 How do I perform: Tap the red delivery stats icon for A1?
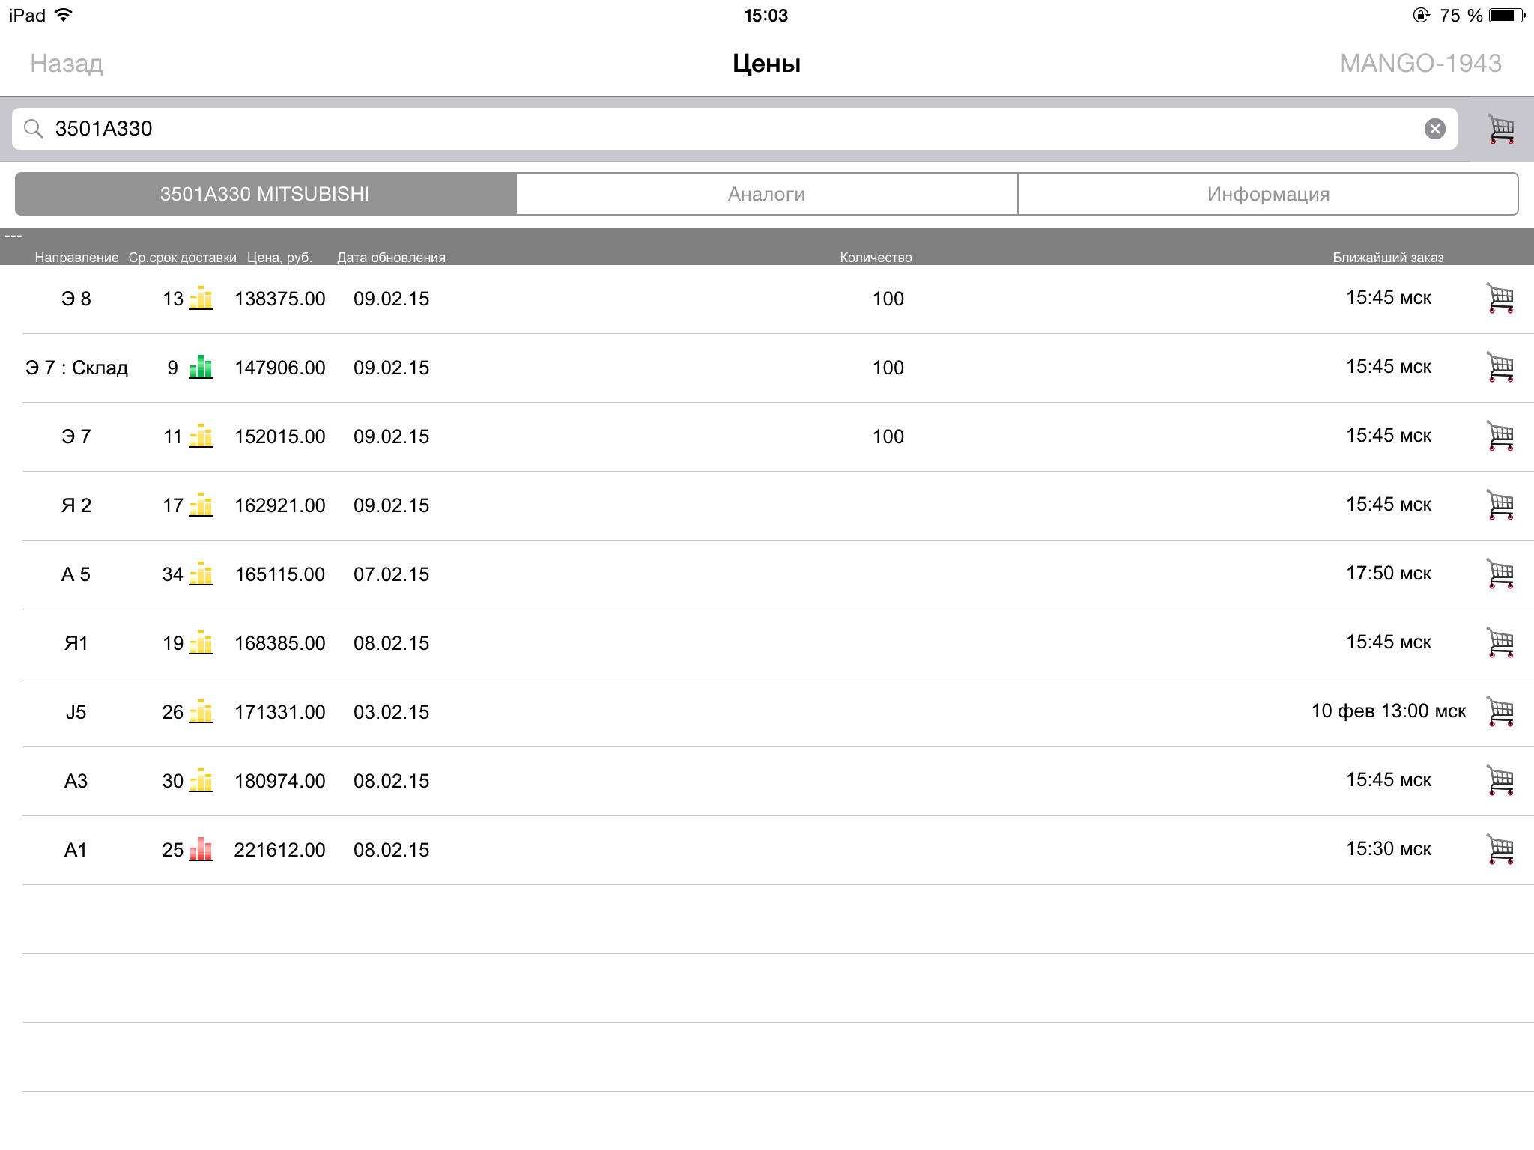(201, 850)
